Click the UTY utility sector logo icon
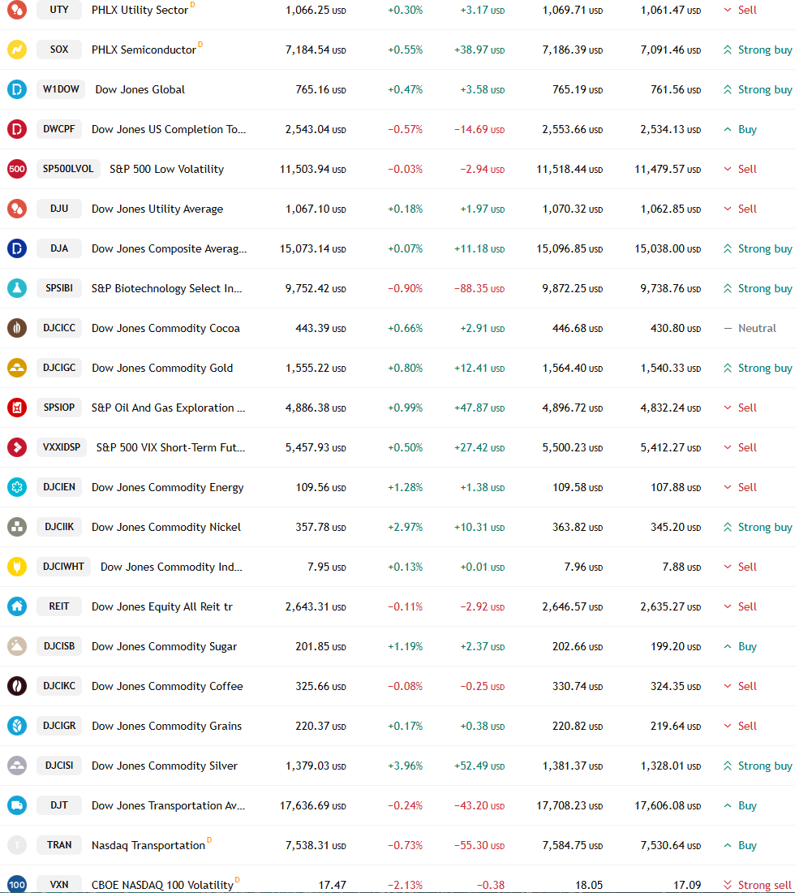The width and height of the screenshot is (795, 893). point(17,10)
